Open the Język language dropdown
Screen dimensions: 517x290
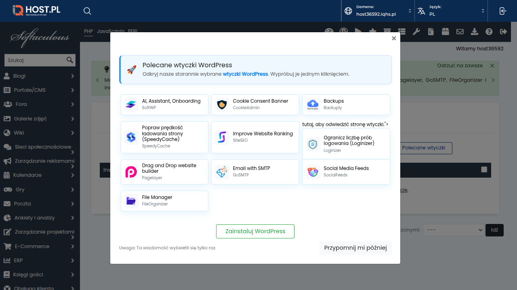tap(451, 11)
